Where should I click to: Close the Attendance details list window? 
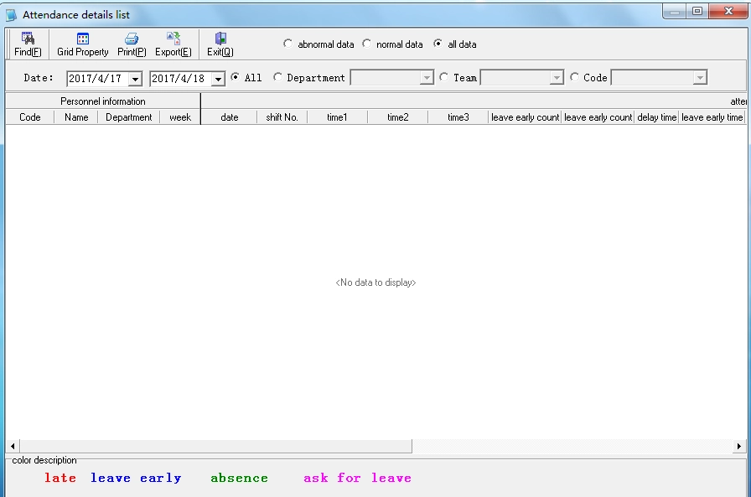pyautogui.click(x=728, y=12)
